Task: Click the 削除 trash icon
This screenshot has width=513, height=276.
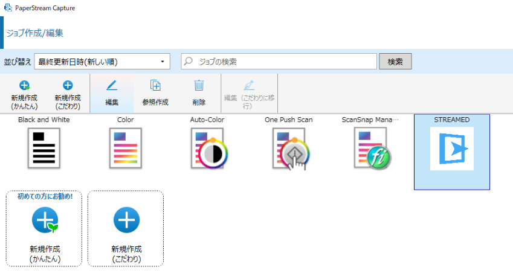Action: (x=199, y=86)
